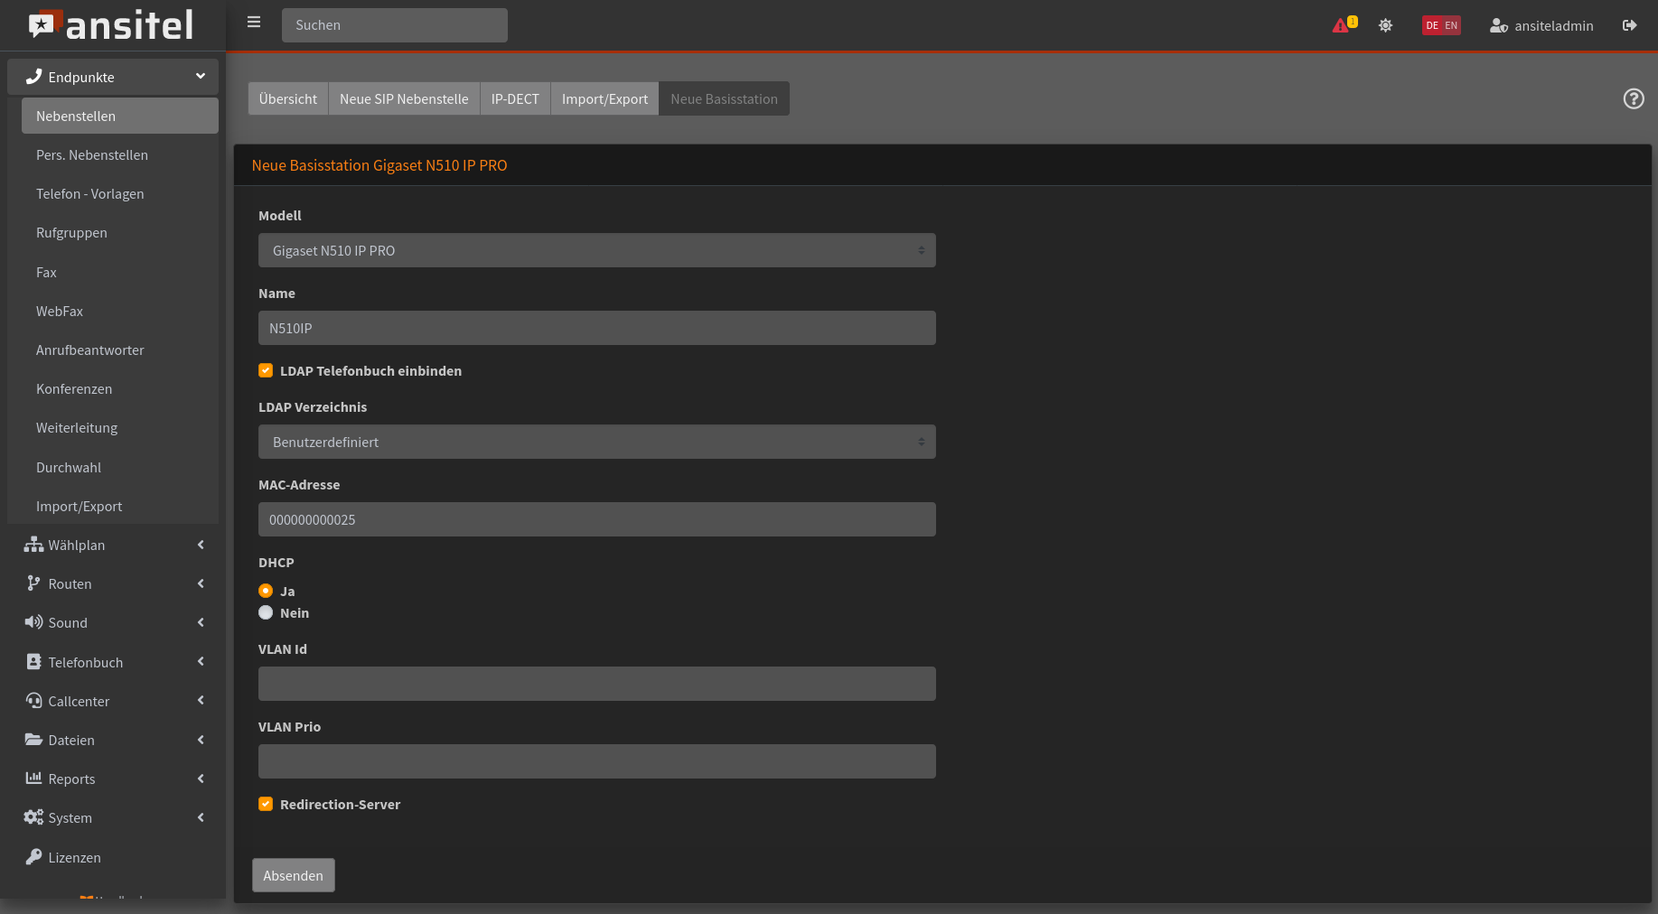Open the LDAP Verzeichnis dropdown

click(596, 442)
